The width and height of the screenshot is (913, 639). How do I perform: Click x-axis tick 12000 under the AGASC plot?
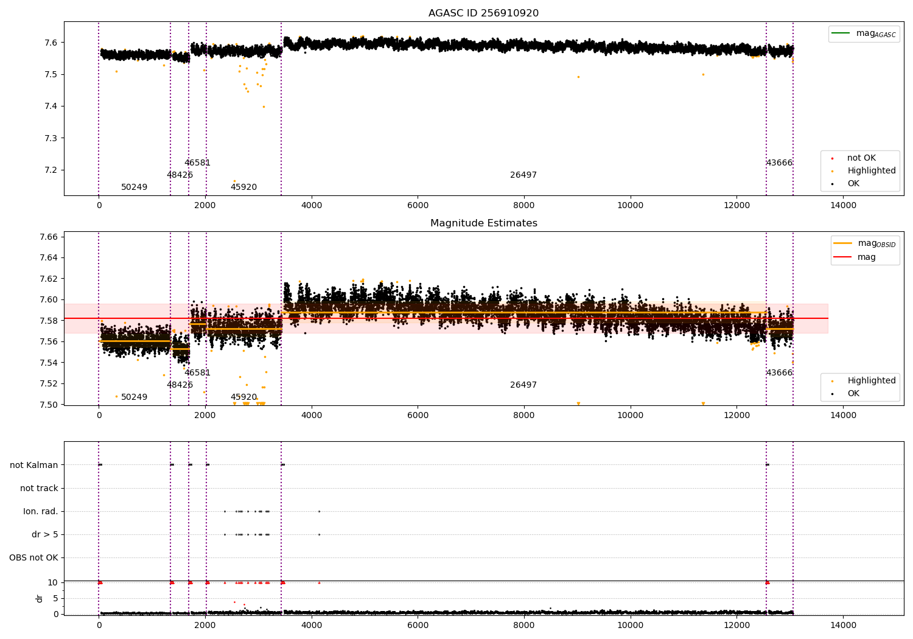(736, 206)
